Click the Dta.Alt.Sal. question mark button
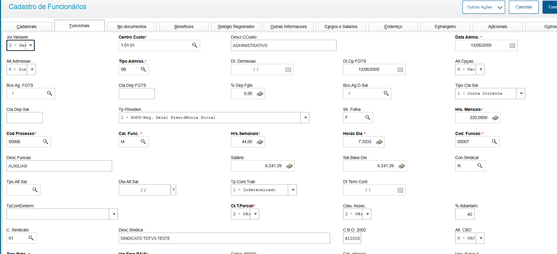Screen dimensions: 557x254 click(x=173, y=190)
